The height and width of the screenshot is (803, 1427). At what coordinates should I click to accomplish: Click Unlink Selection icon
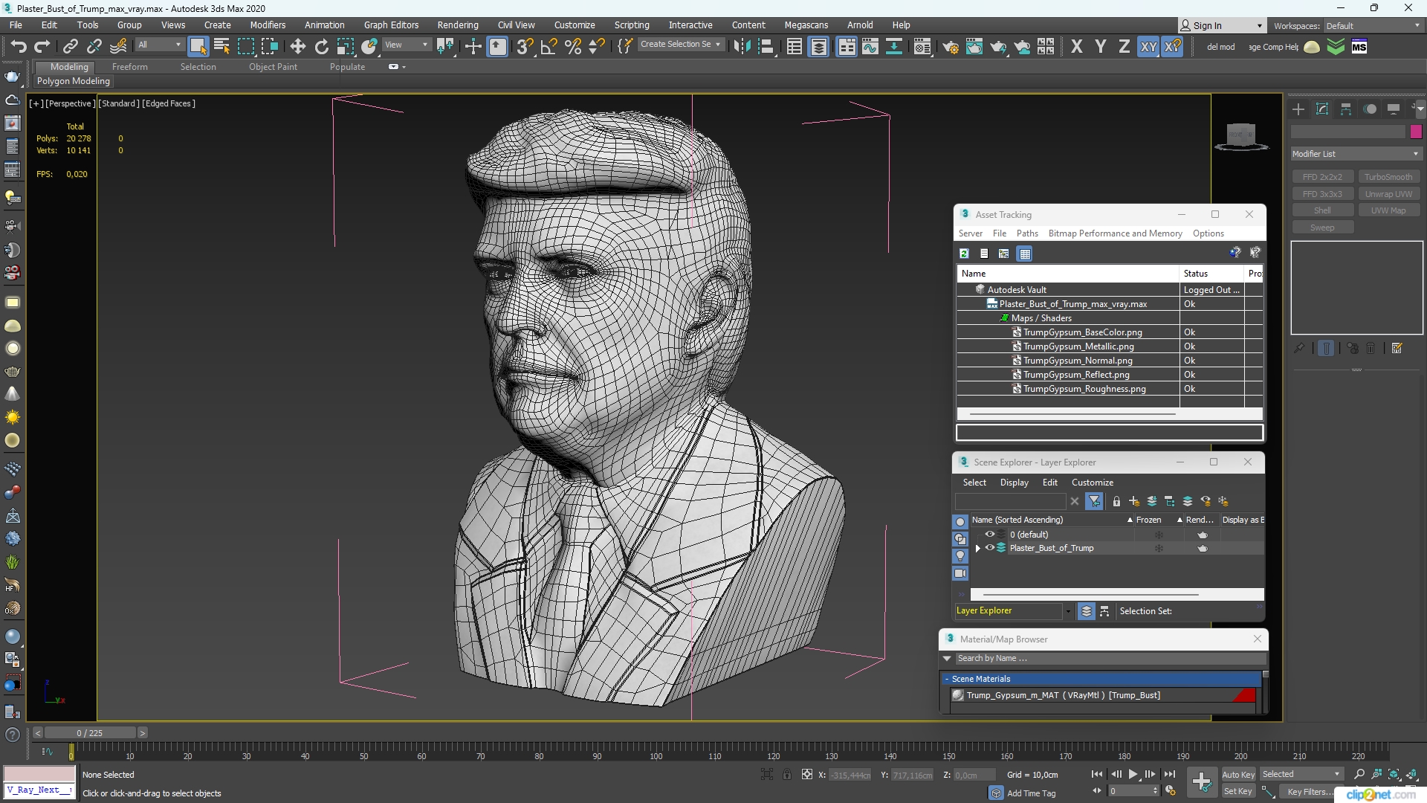94,47
